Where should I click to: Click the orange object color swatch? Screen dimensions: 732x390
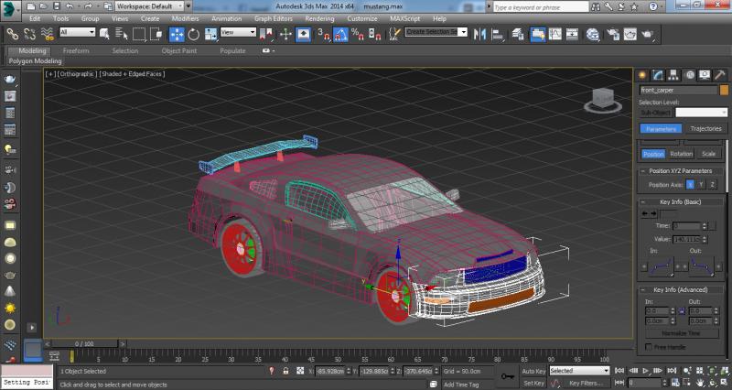coord(724,90)
